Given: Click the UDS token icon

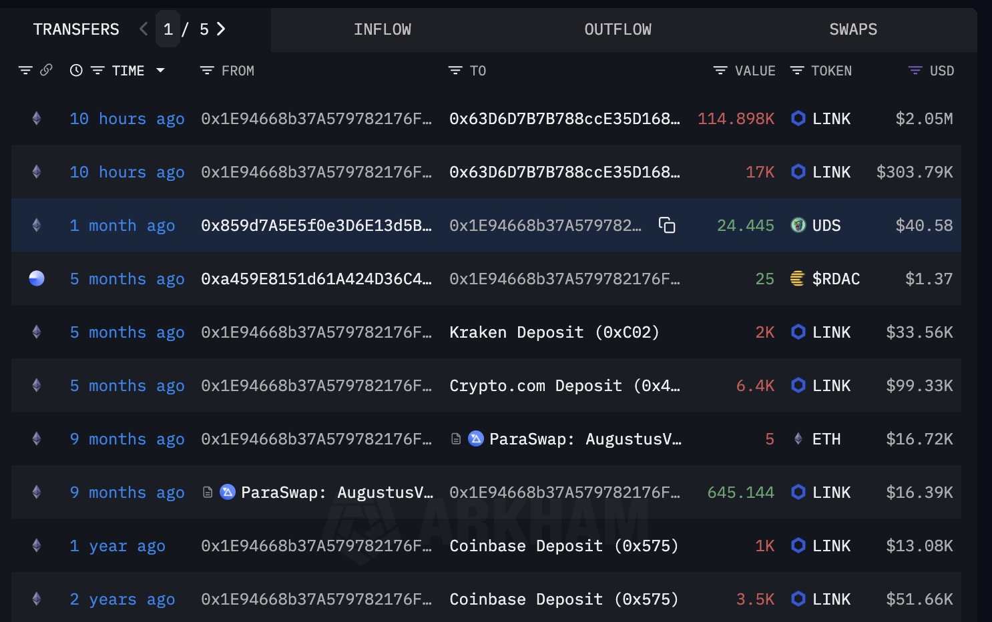Looking at the screenshot, I should [x=798, y=226].
